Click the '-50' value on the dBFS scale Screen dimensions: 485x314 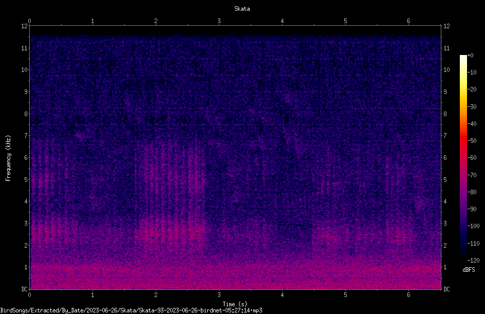472,140
